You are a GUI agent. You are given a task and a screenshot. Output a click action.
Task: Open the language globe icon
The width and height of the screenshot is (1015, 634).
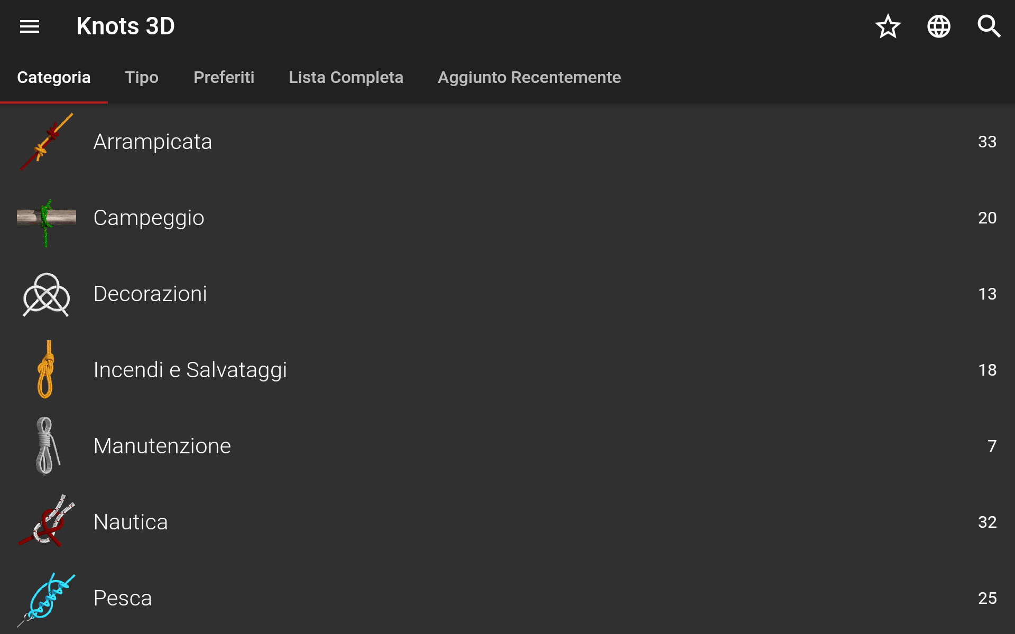(939, 26)
